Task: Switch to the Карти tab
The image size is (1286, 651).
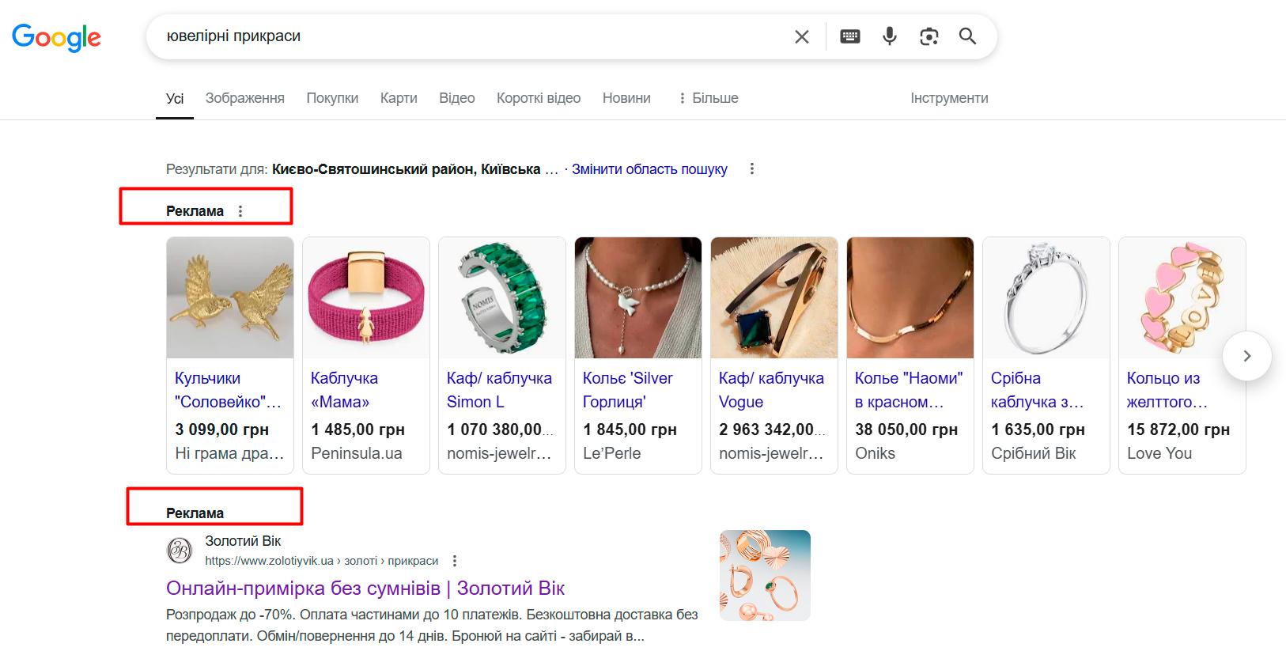Action: point(399,98)
